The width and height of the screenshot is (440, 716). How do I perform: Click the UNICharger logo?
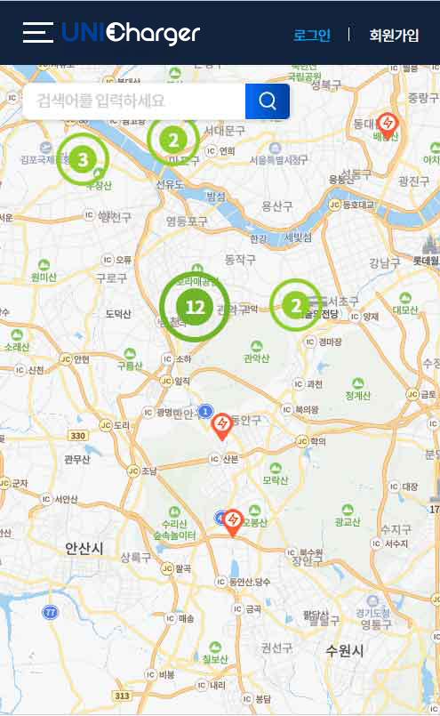pyautogui.click(x=131, y=32)
